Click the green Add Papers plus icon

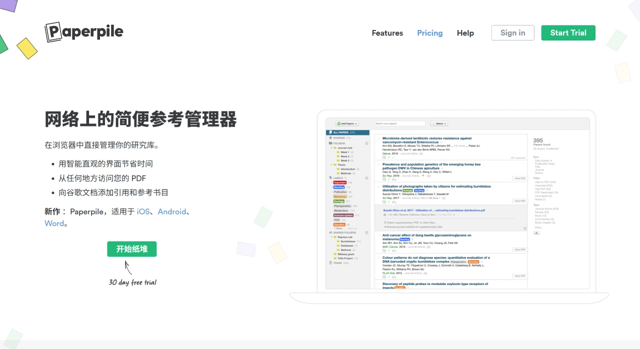pos(338,123)
